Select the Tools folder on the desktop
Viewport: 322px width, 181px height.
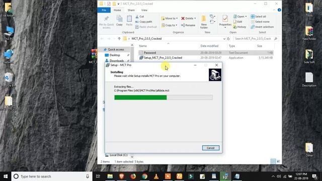coord(309,10)
